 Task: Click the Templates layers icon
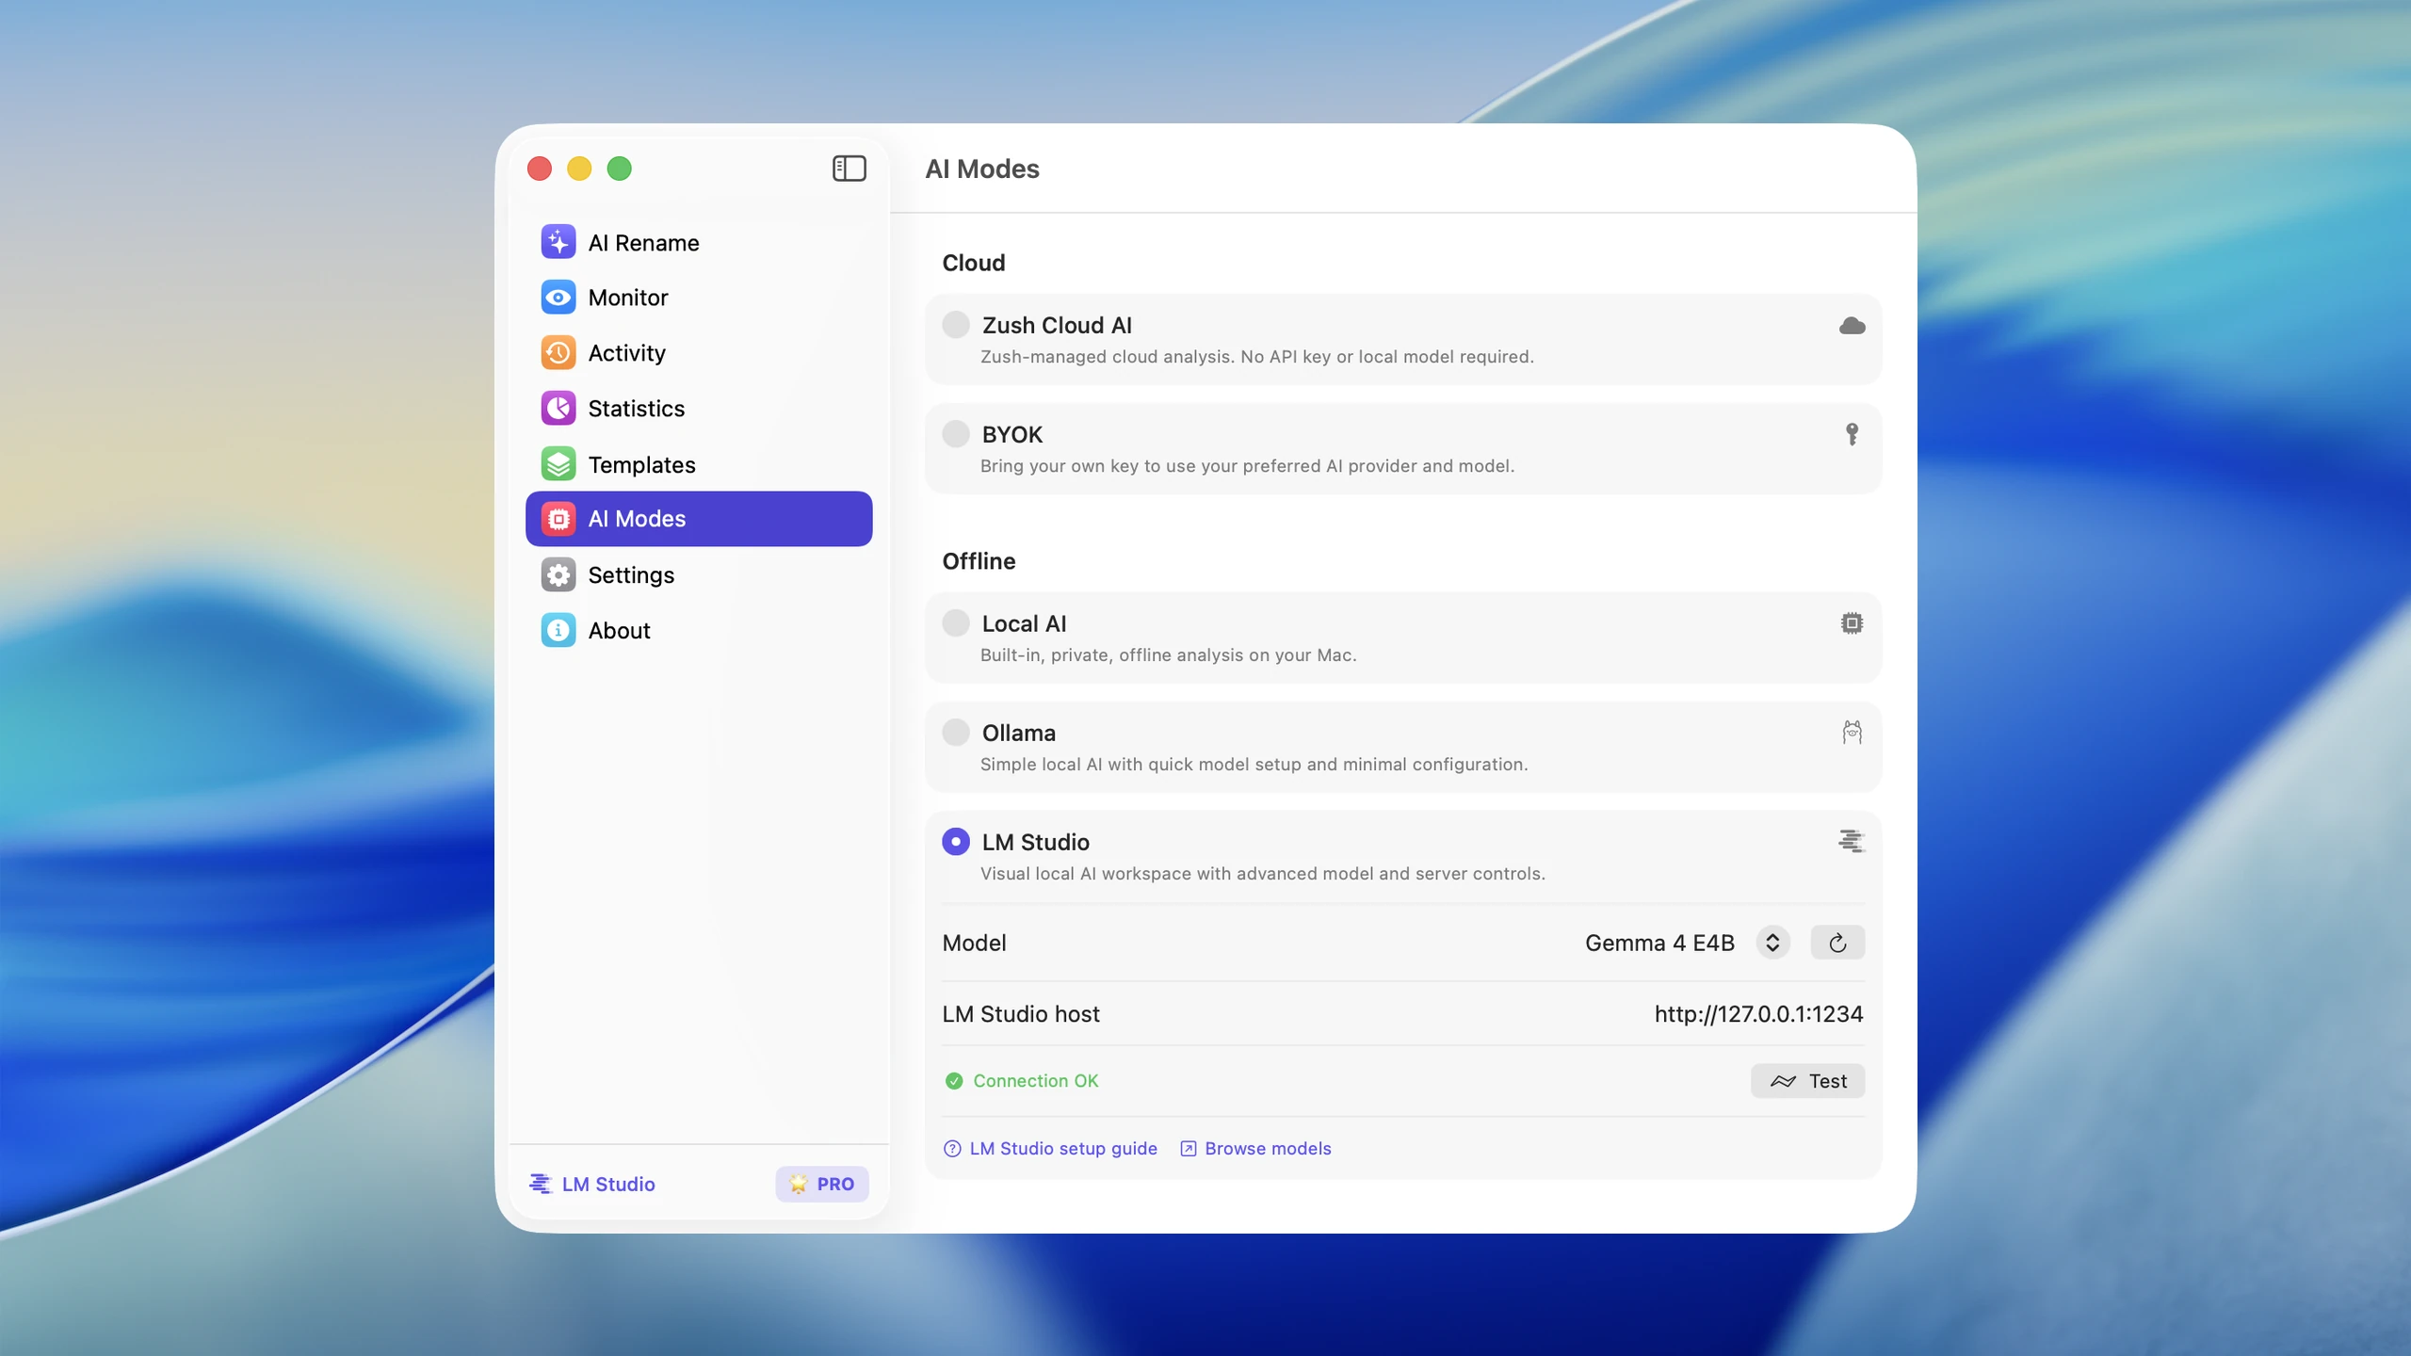[x=558, y=464]
